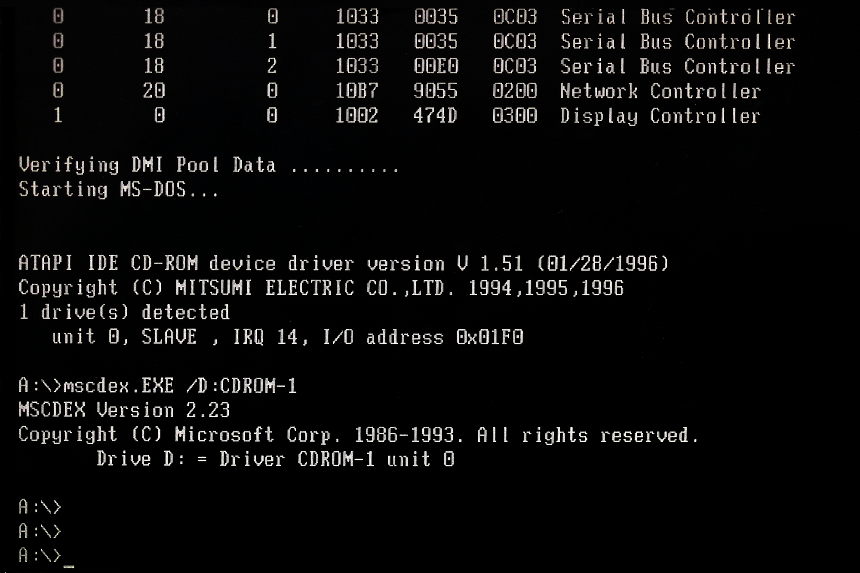Click the I/O address 0x01F0 value
Screen dimensions: 860x573
(489, 337)
